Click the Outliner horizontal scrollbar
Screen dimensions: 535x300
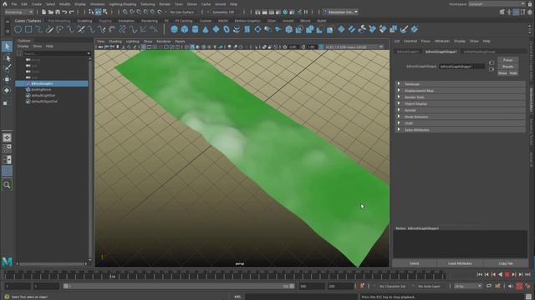[51, 263]
